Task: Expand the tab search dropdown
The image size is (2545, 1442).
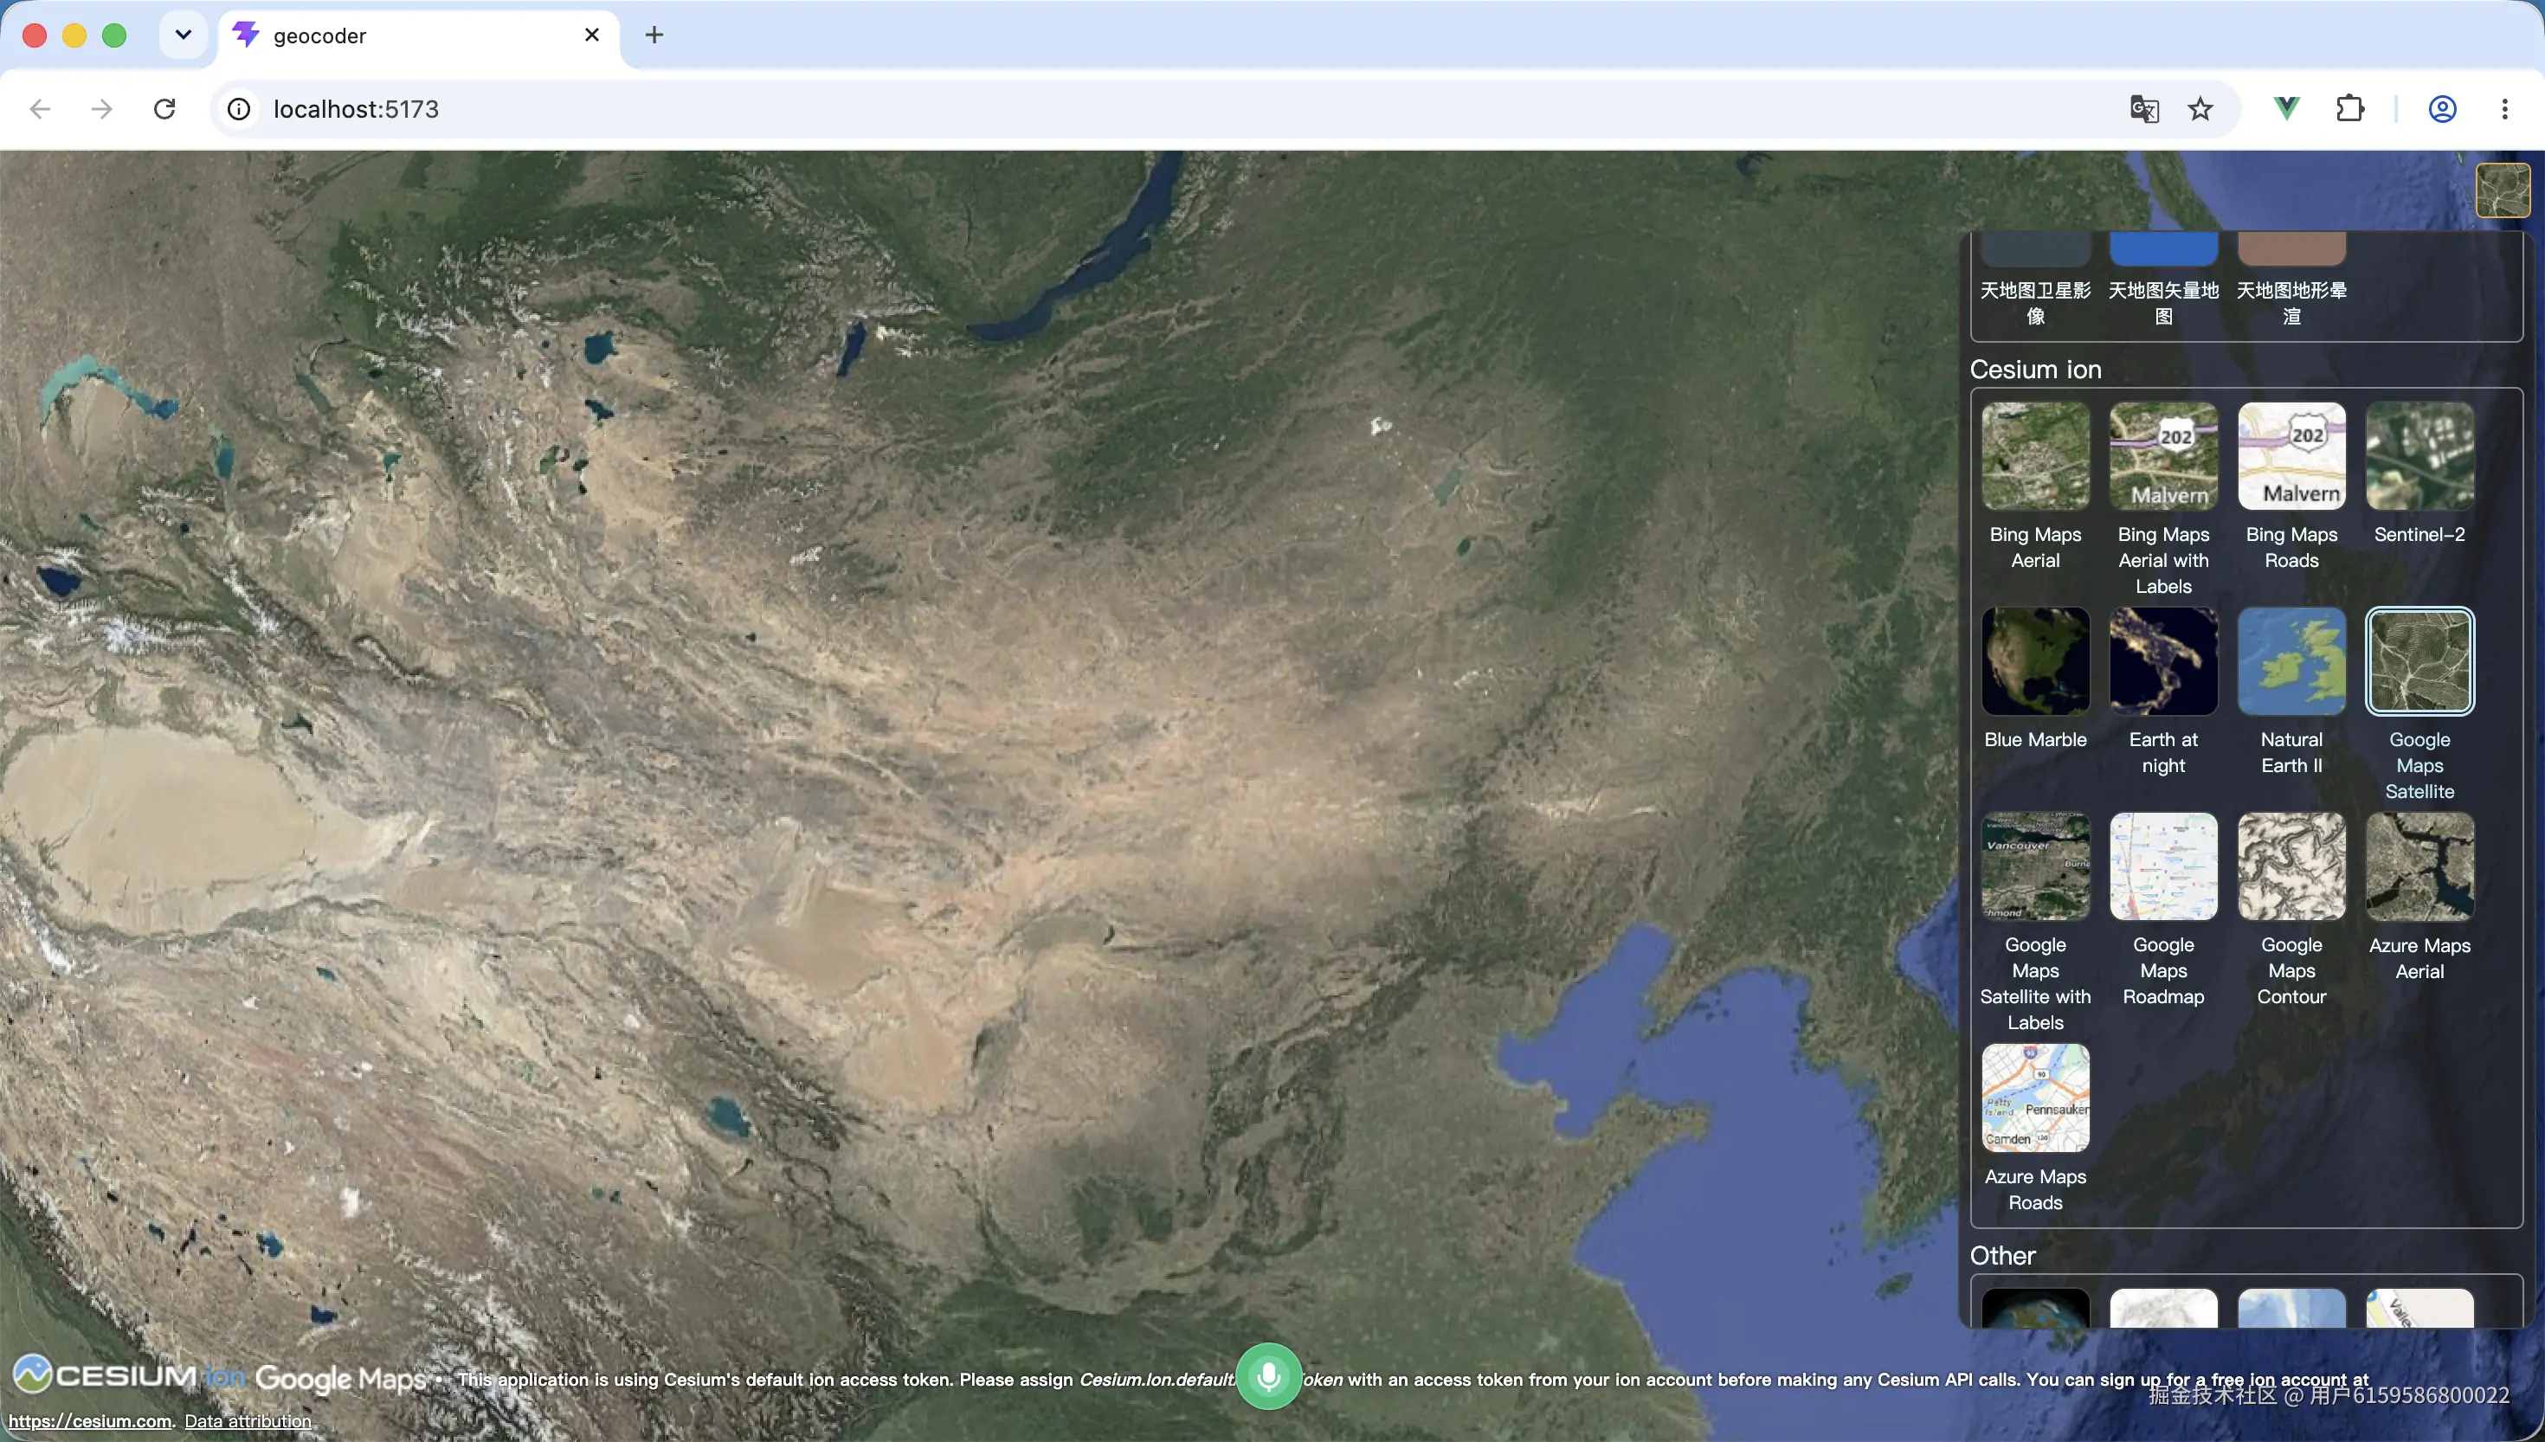Action: tap(184, 35)
